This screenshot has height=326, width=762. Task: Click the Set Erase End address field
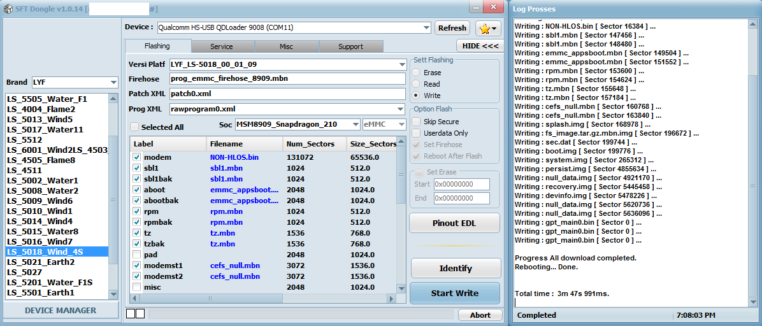click(x=462, y=198)
